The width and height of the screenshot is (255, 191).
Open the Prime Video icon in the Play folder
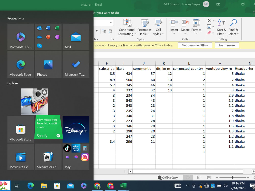pyautogui.click(x=76, y=148)
